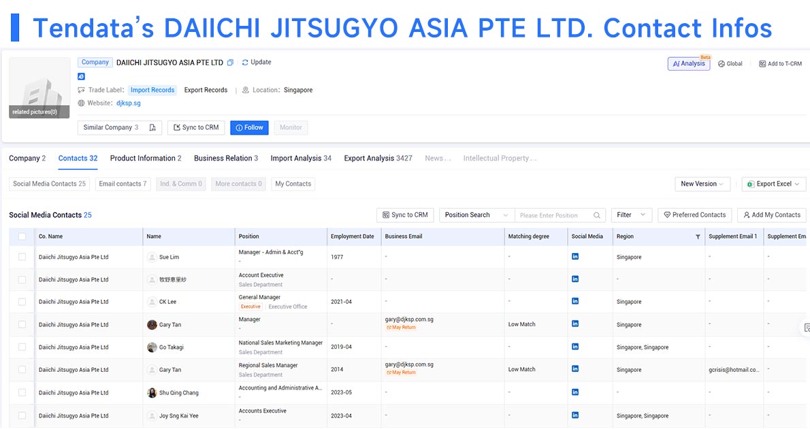This screenshot has height=429, width=810.
Task: Check the Sue Lim row checkbox
Action: click(22, 257)
